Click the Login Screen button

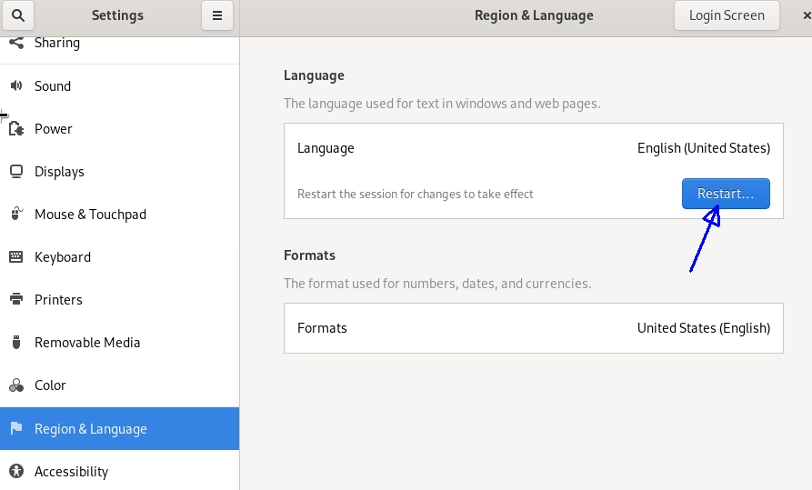pyautogui.click(x=726, y=15)
